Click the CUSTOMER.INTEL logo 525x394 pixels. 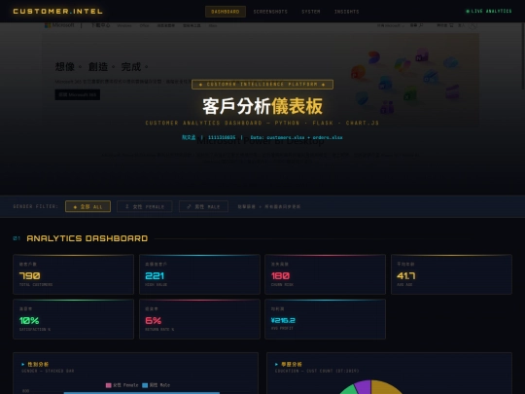(58, 11)
